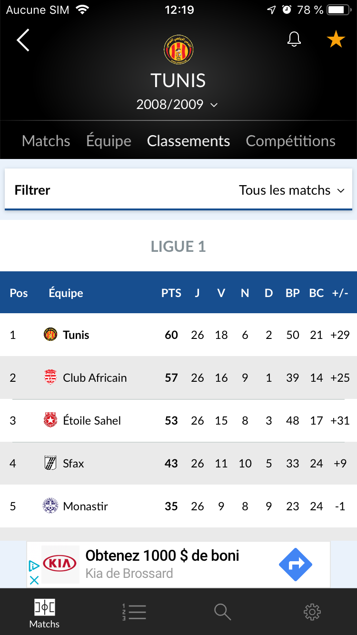Click the Sfax team crest icon
Image resolution: width=357 pixels, height=635 pixels.
point(50,463)
